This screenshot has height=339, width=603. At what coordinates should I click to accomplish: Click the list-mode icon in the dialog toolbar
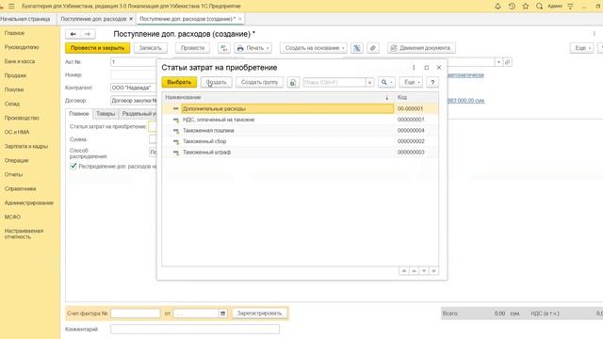(x=293, y=82)
